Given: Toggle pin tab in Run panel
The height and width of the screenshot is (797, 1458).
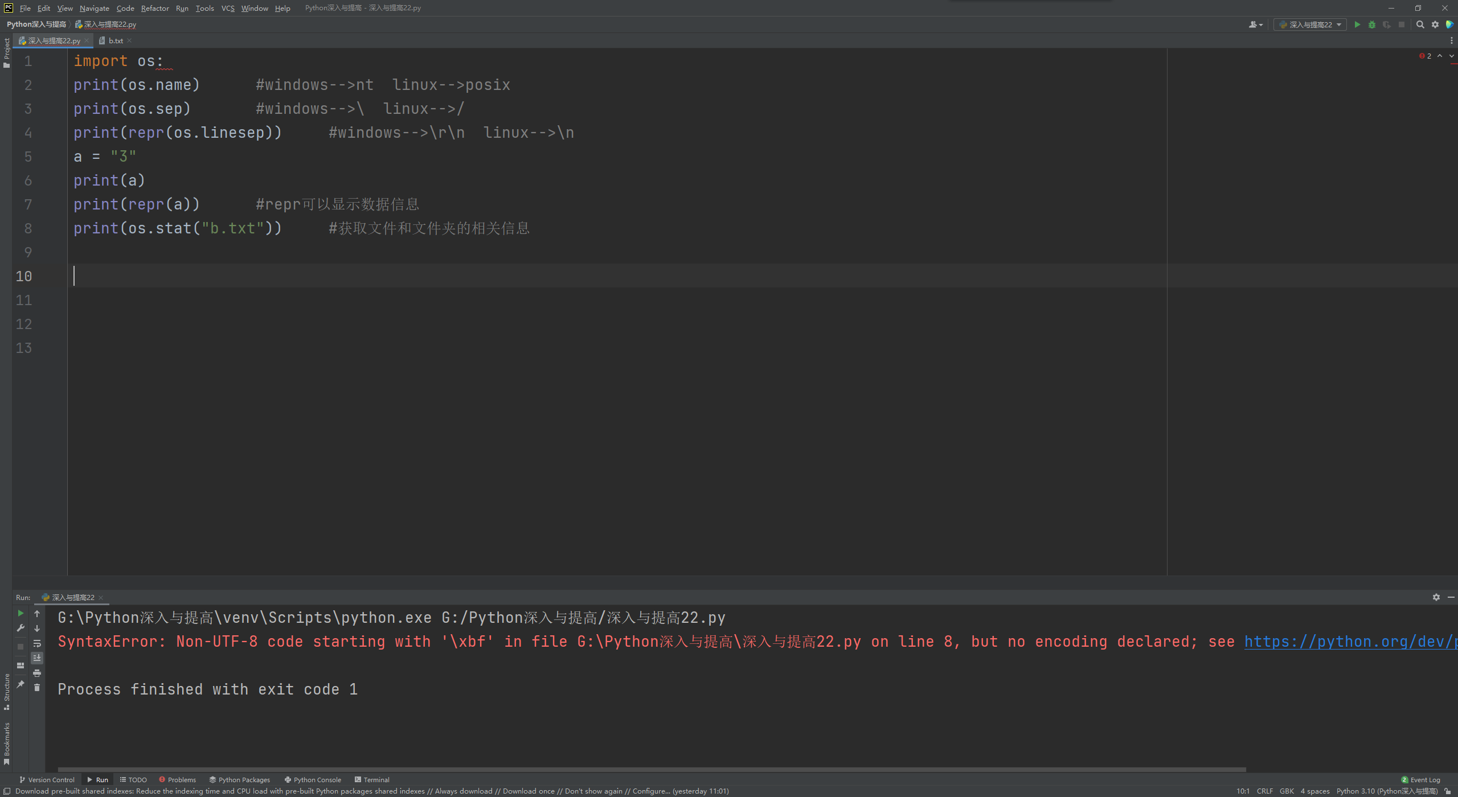Looking at the screenshot, I should tap(21, 684).
